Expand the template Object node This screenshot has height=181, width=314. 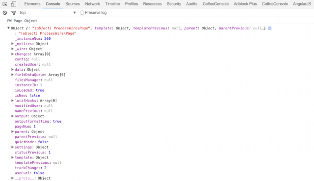[12, 157]
